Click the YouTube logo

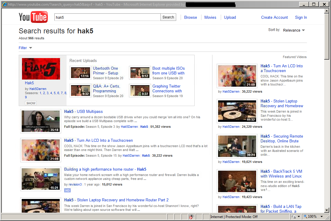click(x=33, y=17)
